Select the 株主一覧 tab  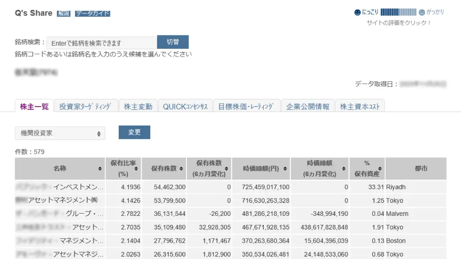click(34, 107)
